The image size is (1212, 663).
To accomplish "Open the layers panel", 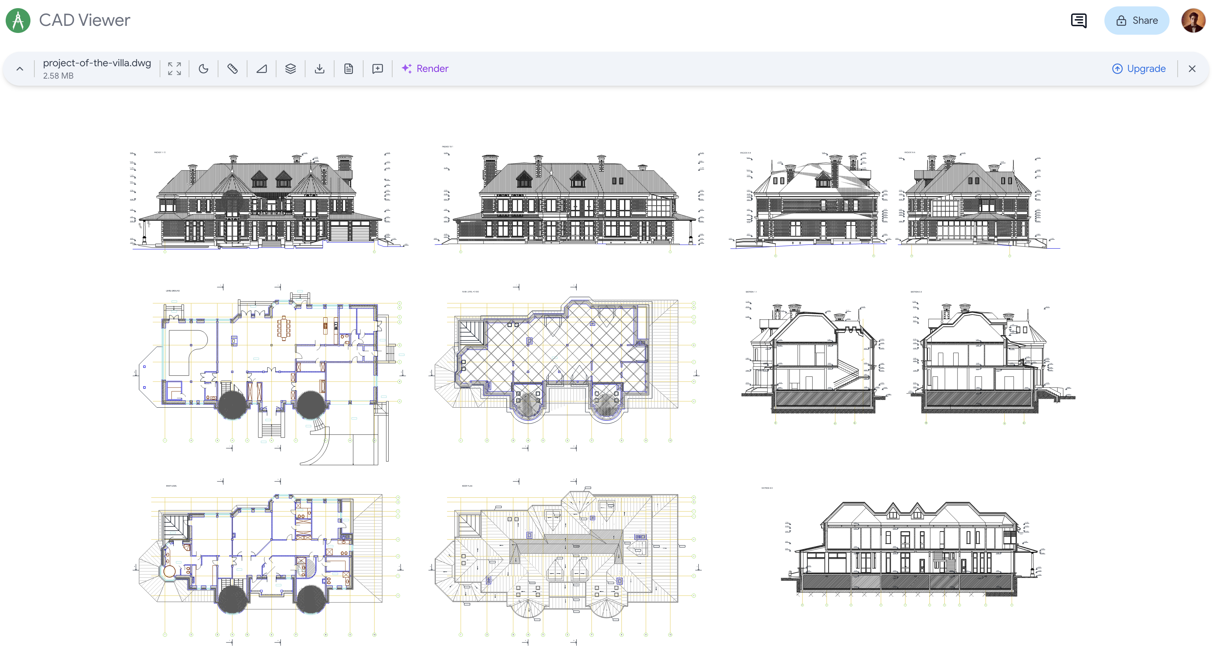I will [291, 68].
